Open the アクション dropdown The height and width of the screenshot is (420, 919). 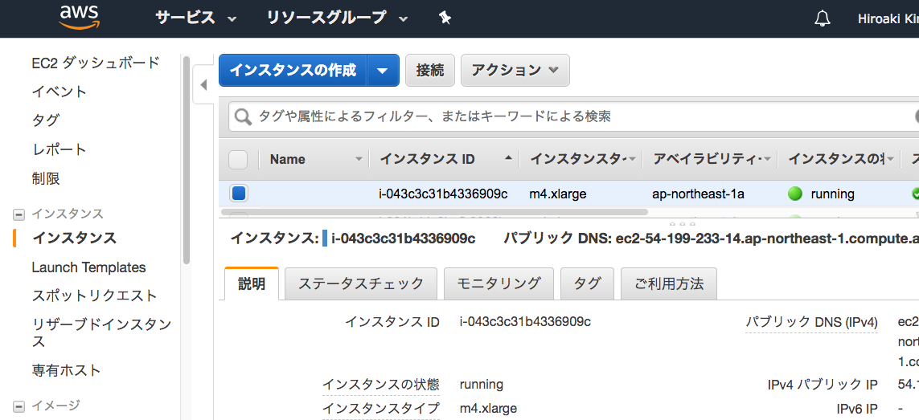tap(515, 71)
